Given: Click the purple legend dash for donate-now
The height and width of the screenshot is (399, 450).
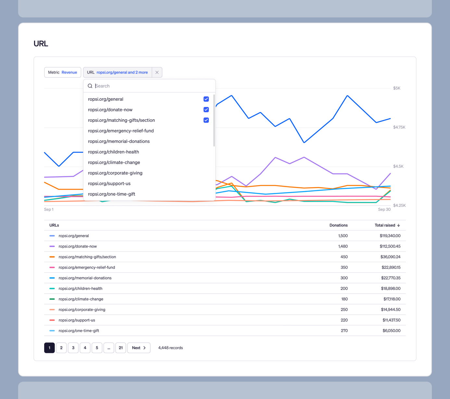Looking at the screenshot, I should click(x=52, y=246).
